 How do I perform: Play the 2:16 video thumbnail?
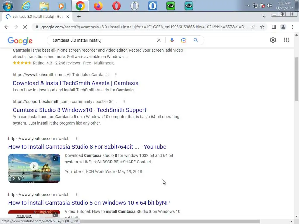click(x=34, y=168)
